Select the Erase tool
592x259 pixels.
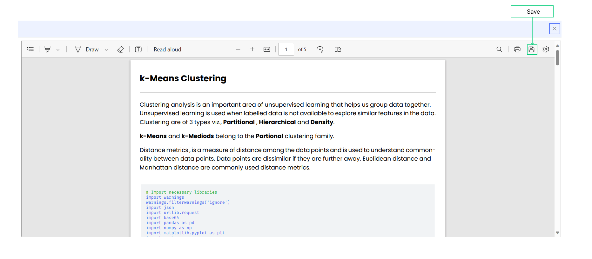coord(120,49)
